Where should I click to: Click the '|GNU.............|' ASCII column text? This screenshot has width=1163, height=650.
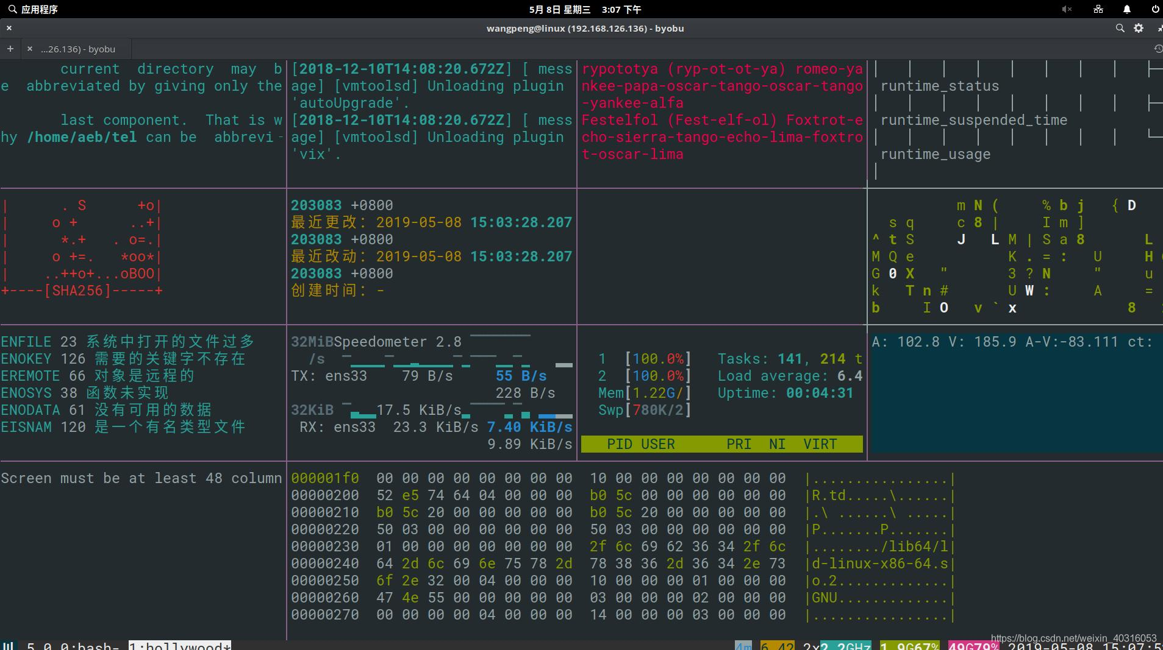[x=880, y=598]
